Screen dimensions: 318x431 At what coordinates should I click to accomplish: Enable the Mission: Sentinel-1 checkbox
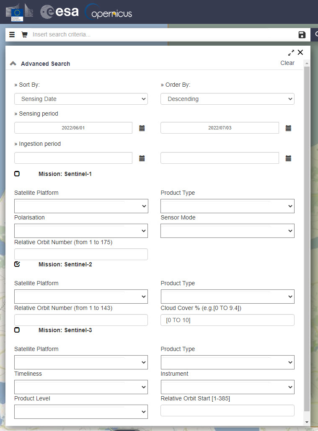[x=17, y=174]
